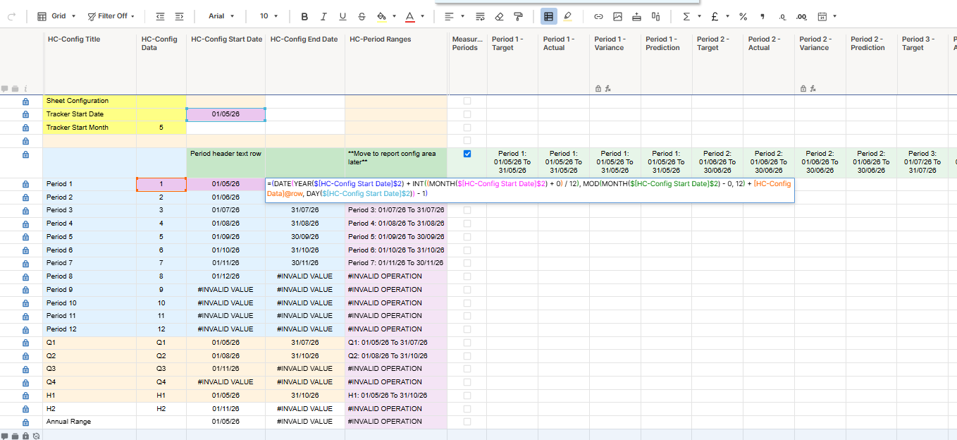
Task: Select the Tracker Start Date 01/05/26 cell
Action: point(226,114)
